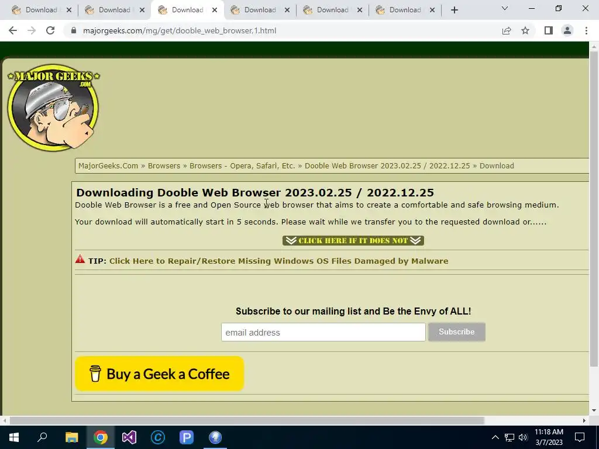
Task: Launch Visual Studio from taskbar
Action: 129,437
